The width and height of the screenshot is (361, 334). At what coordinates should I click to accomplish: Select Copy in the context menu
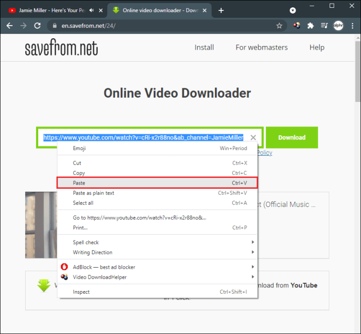[x=157, y=173]
